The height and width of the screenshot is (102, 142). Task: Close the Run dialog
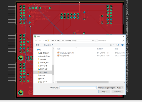123,36
